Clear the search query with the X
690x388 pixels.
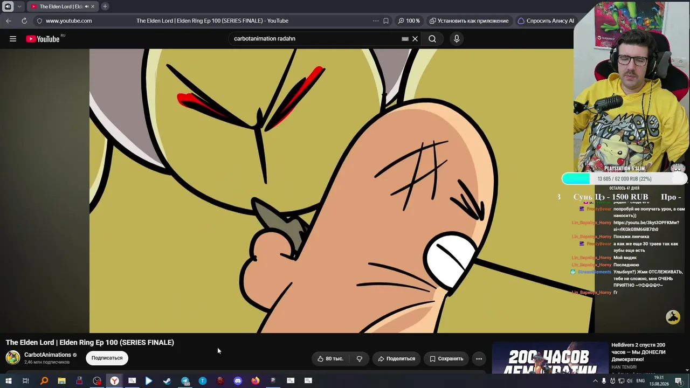coord(415,39)
